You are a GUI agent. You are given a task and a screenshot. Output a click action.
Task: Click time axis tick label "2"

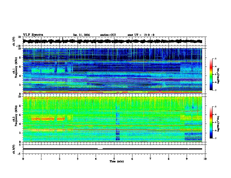[60, 159]
